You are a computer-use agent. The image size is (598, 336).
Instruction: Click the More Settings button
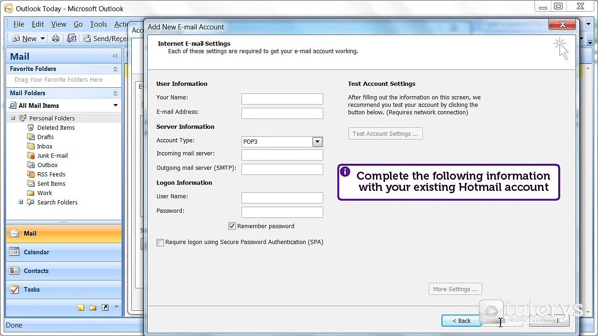(456, 289)
